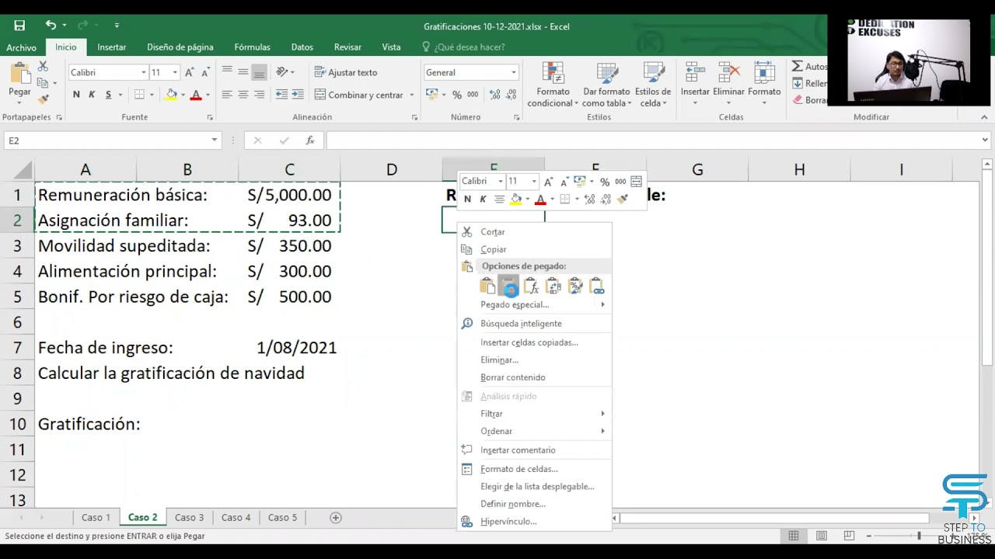The image size is (995, 559).
Task: Click the ribbon Cut scissors icon
Action: [43, 68]
